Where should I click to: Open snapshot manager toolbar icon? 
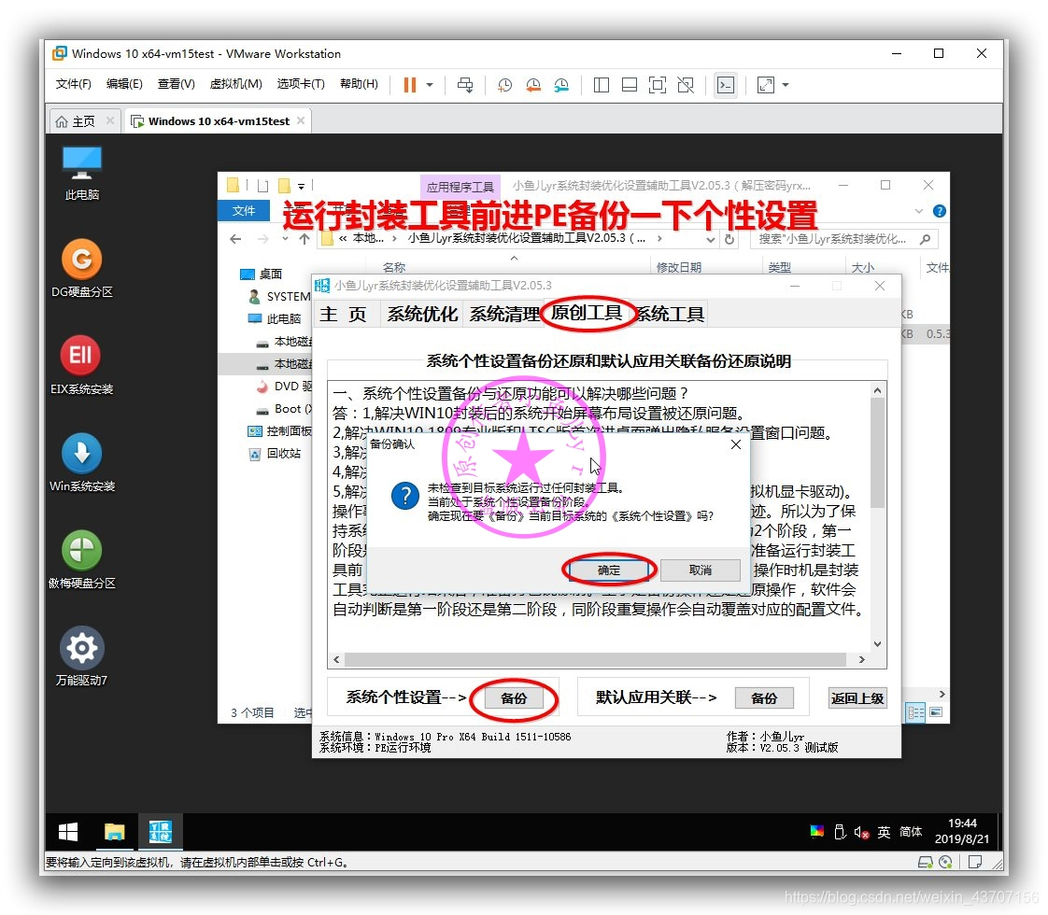(561, 85)
